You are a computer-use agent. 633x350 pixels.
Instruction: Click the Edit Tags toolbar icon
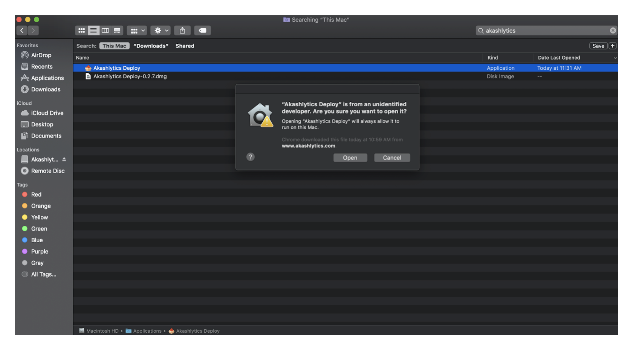pyautogui.click(x=202, y=31)
